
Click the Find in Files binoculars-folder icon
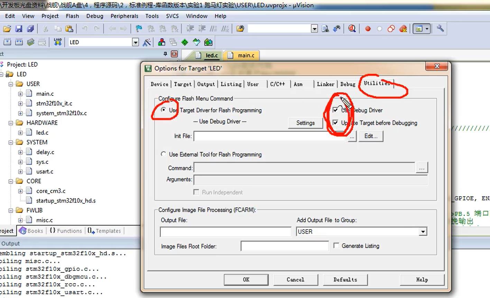(x=240, y=29)
